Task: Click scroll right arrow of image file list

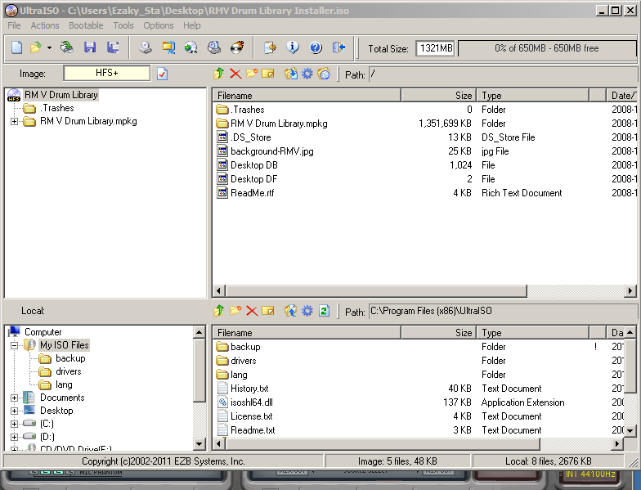Action: [630, 291]
